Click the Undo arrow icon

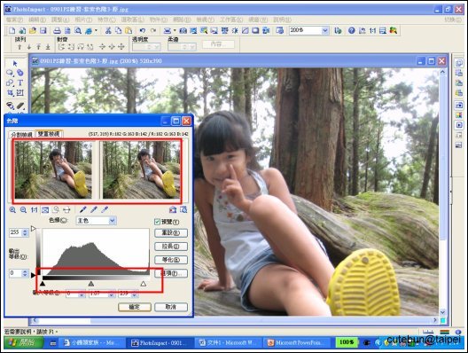point(143,30)
